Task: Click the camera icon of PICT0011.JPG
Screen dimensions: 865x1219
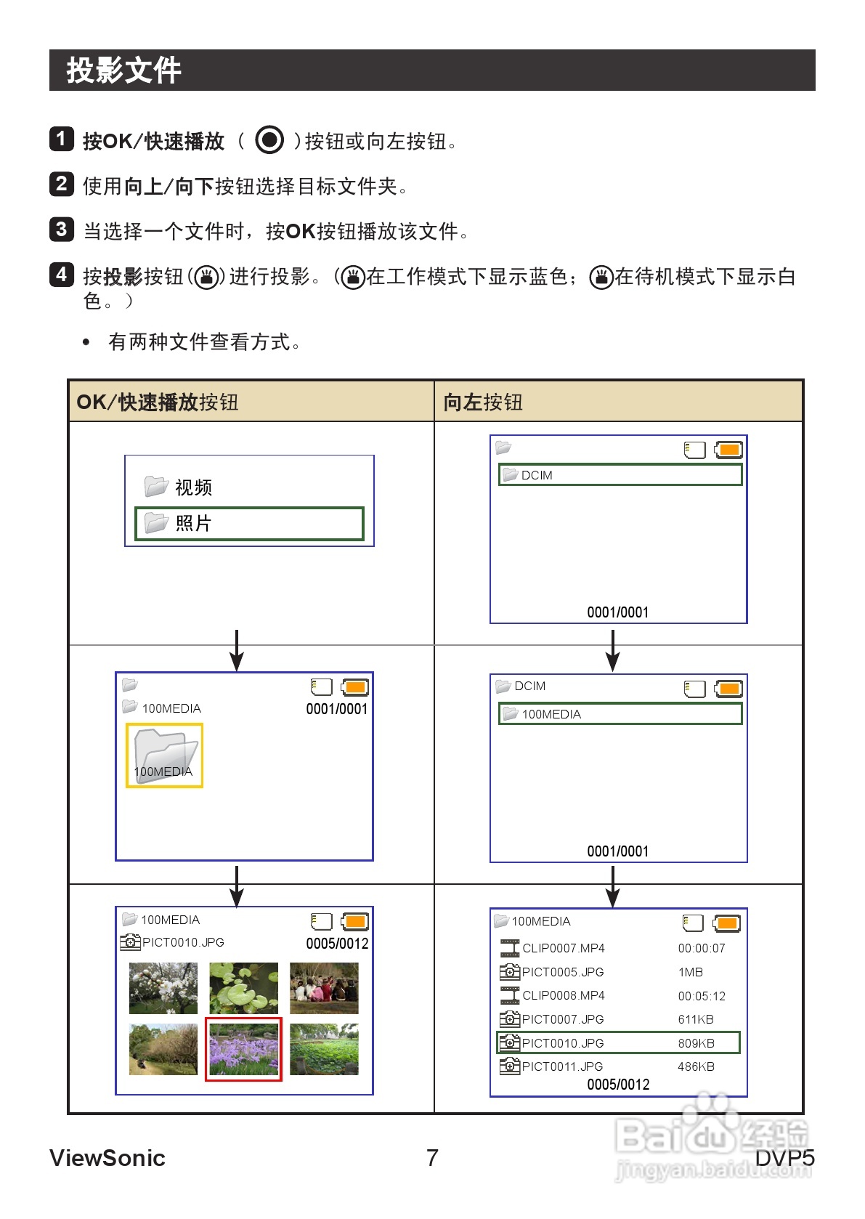Action: click(510, 1066)
